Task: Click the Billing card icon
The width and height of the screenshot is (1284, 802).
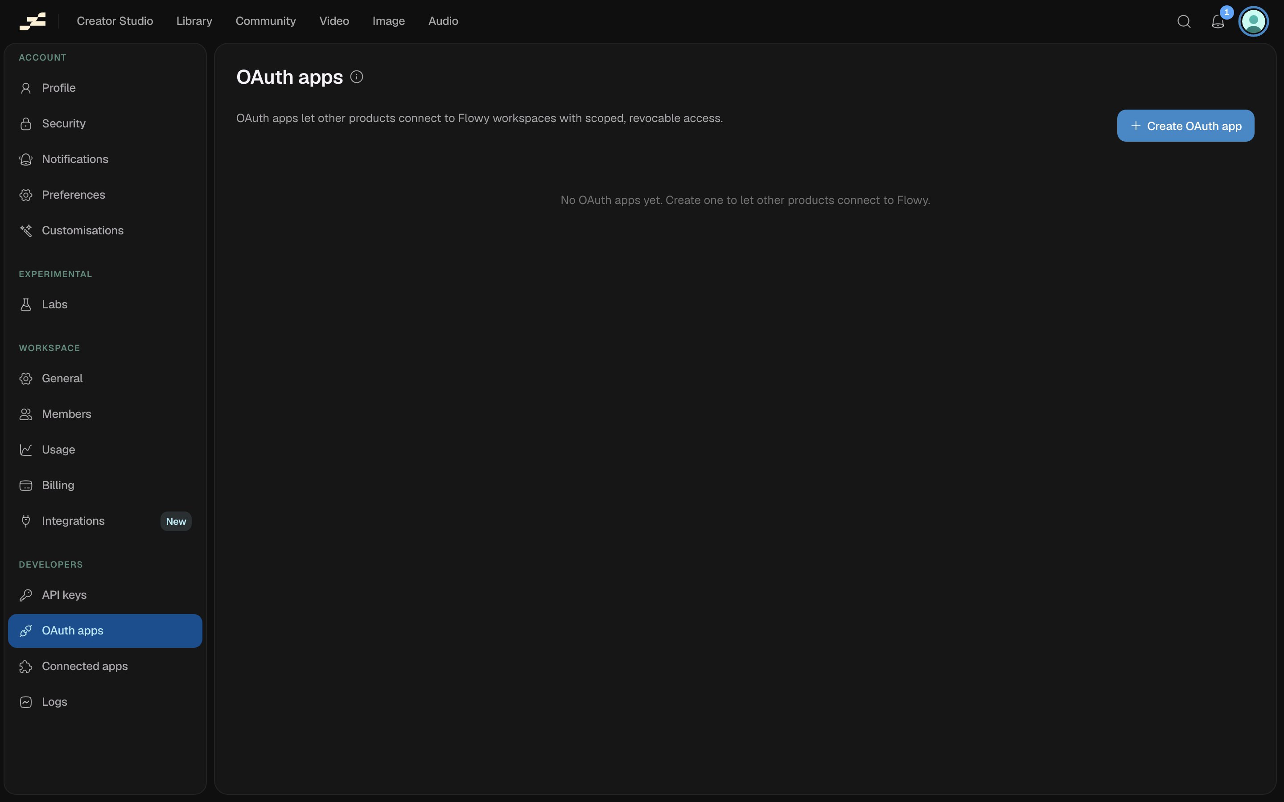Action: (25, 485)
